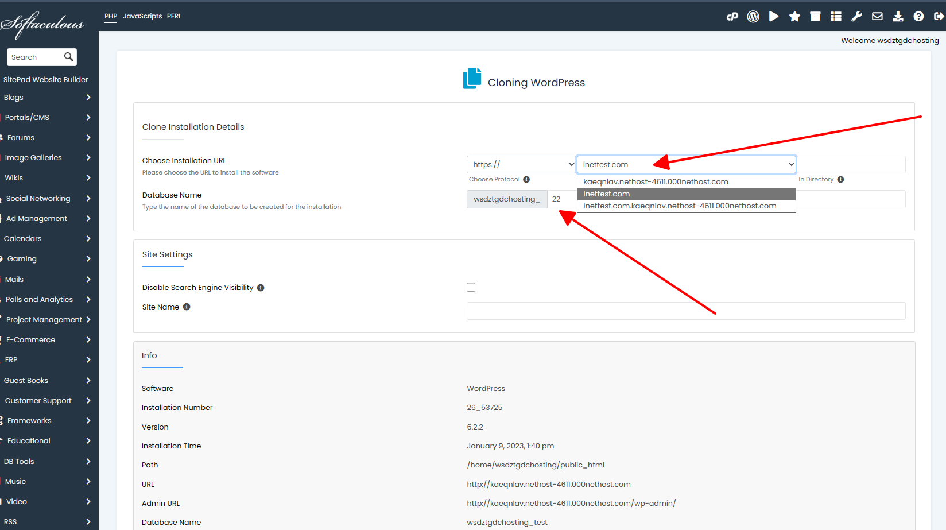
Task: Expand the Calendars category chevron
Action: (88, 239)
